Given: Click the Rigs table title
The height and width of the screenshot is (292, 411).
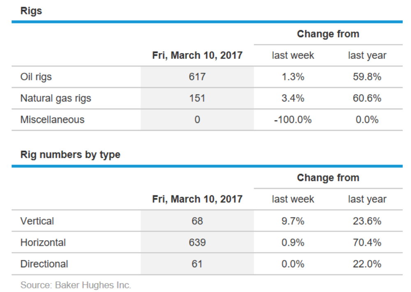Looking at the screenshot, I should pyautogui.click(x=31, y=11).
